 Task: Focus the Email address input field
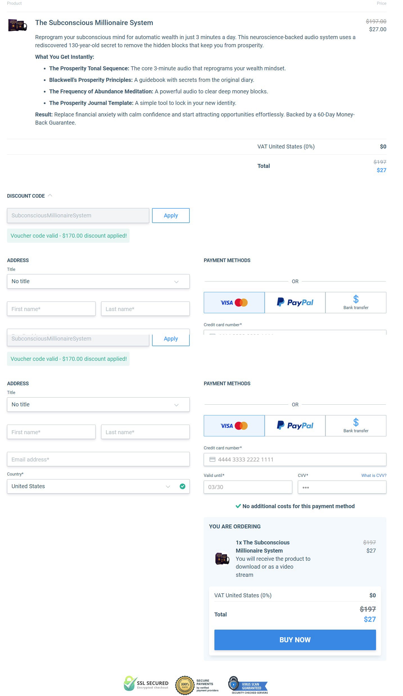click(98, 459)
